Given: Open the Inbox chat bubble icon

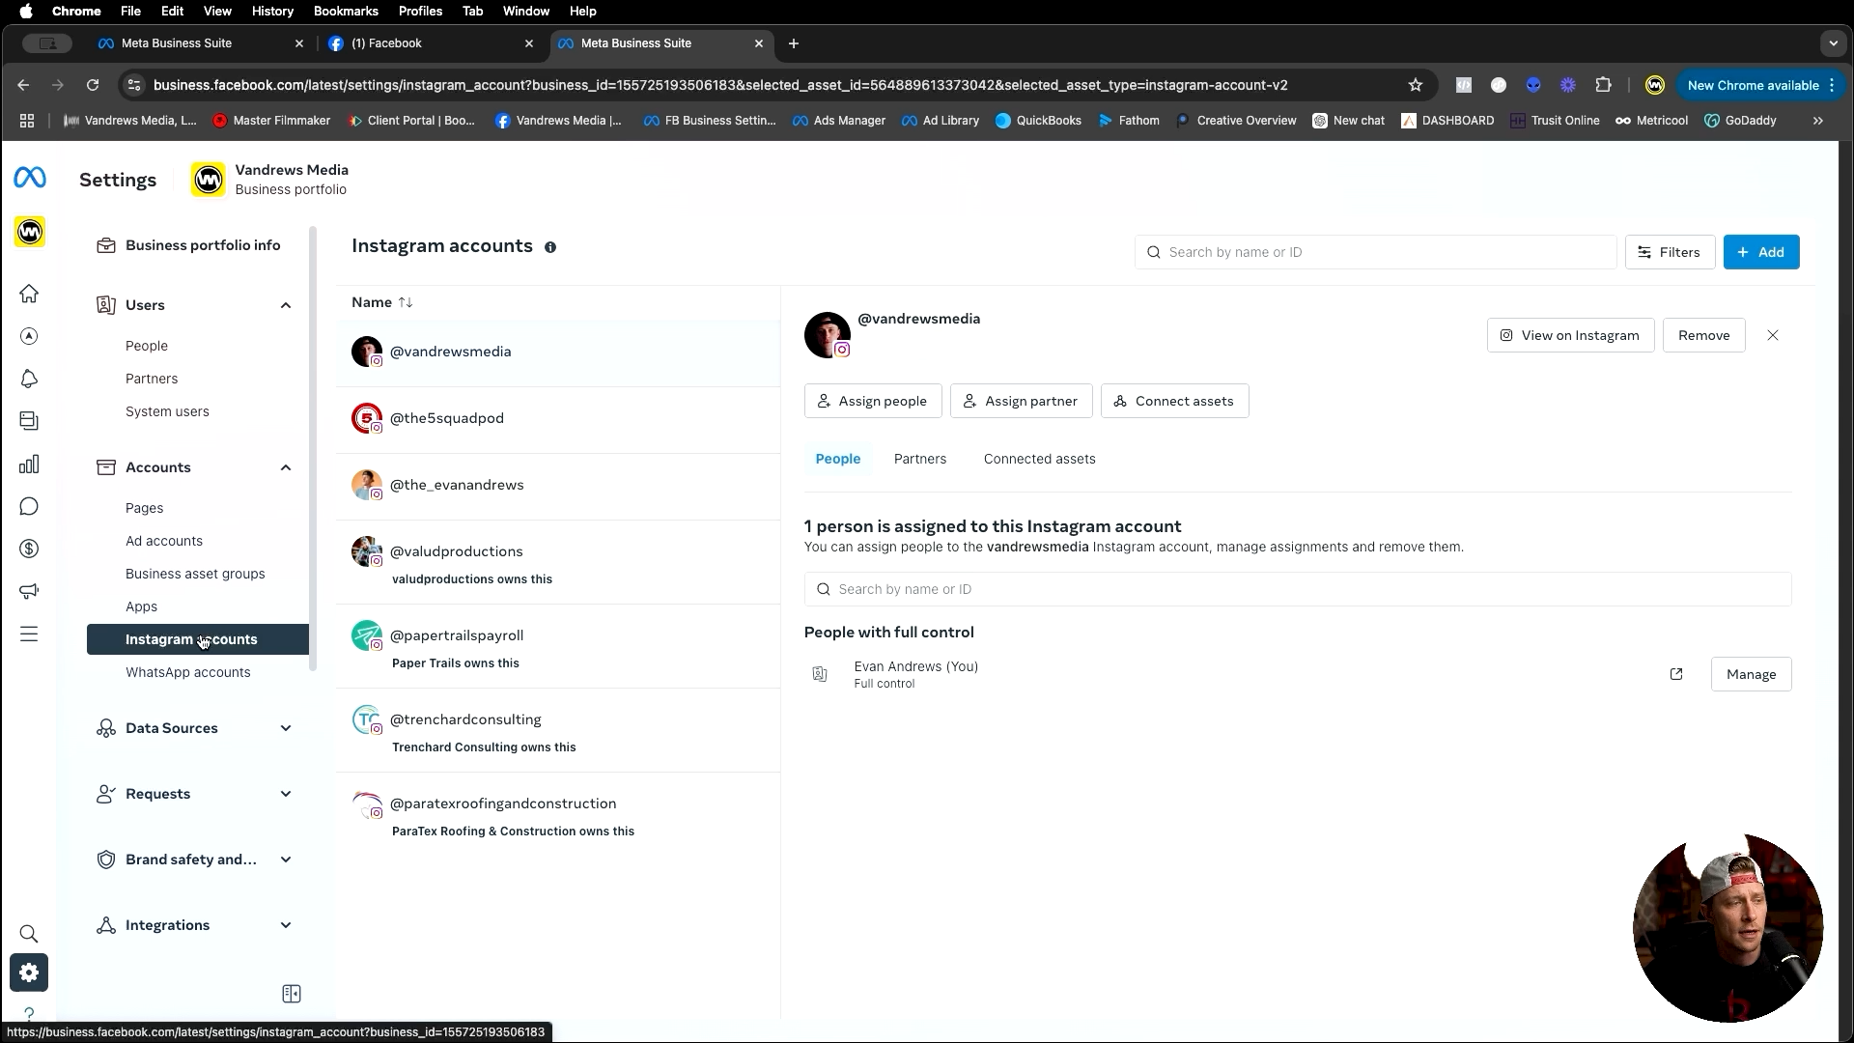Looking at the screenshot, I should (29, 507).
